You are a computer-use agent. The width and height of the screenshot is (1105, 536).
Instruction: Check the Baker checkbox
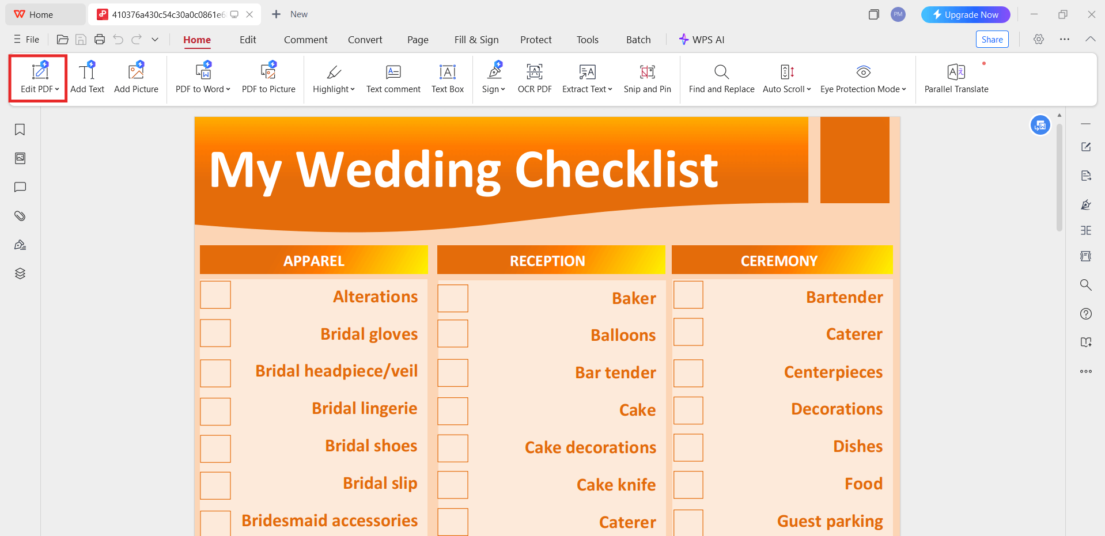pos(453,298)
